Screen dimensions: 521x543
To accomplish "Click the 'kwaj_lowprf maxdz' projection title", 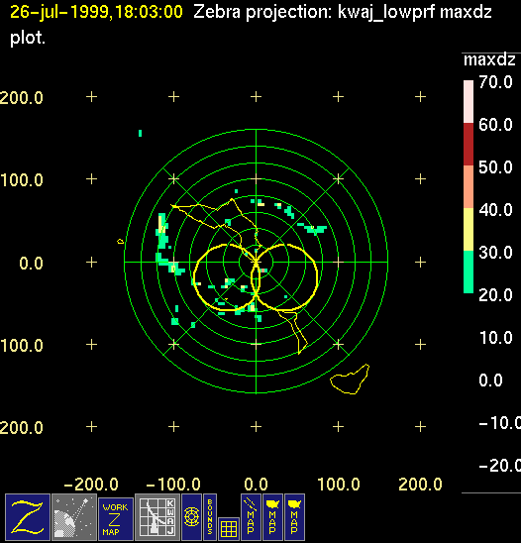I will tap(414, 12).
